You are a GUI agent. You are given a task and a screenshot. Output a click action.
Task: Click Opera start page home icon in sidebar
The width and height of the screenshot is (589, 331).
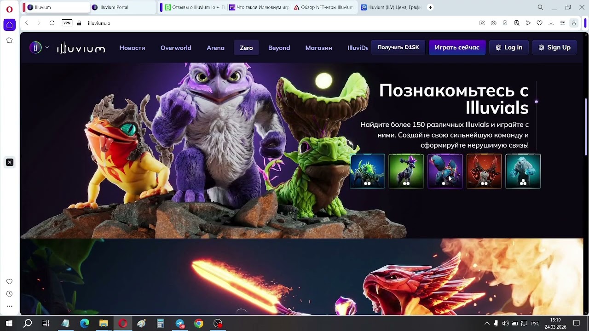[9, 25]
